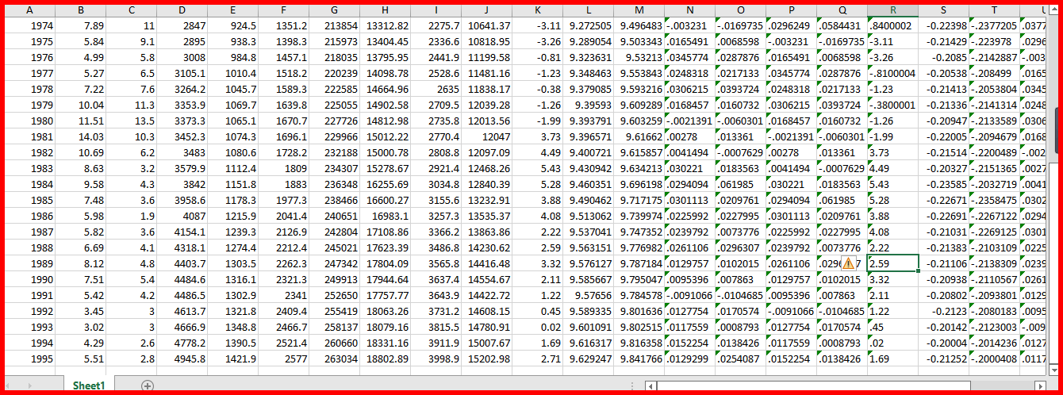Screen dimensions: 1063x395
Task: Switch to the Sheet1 tab
Action: tap(89, 385)
